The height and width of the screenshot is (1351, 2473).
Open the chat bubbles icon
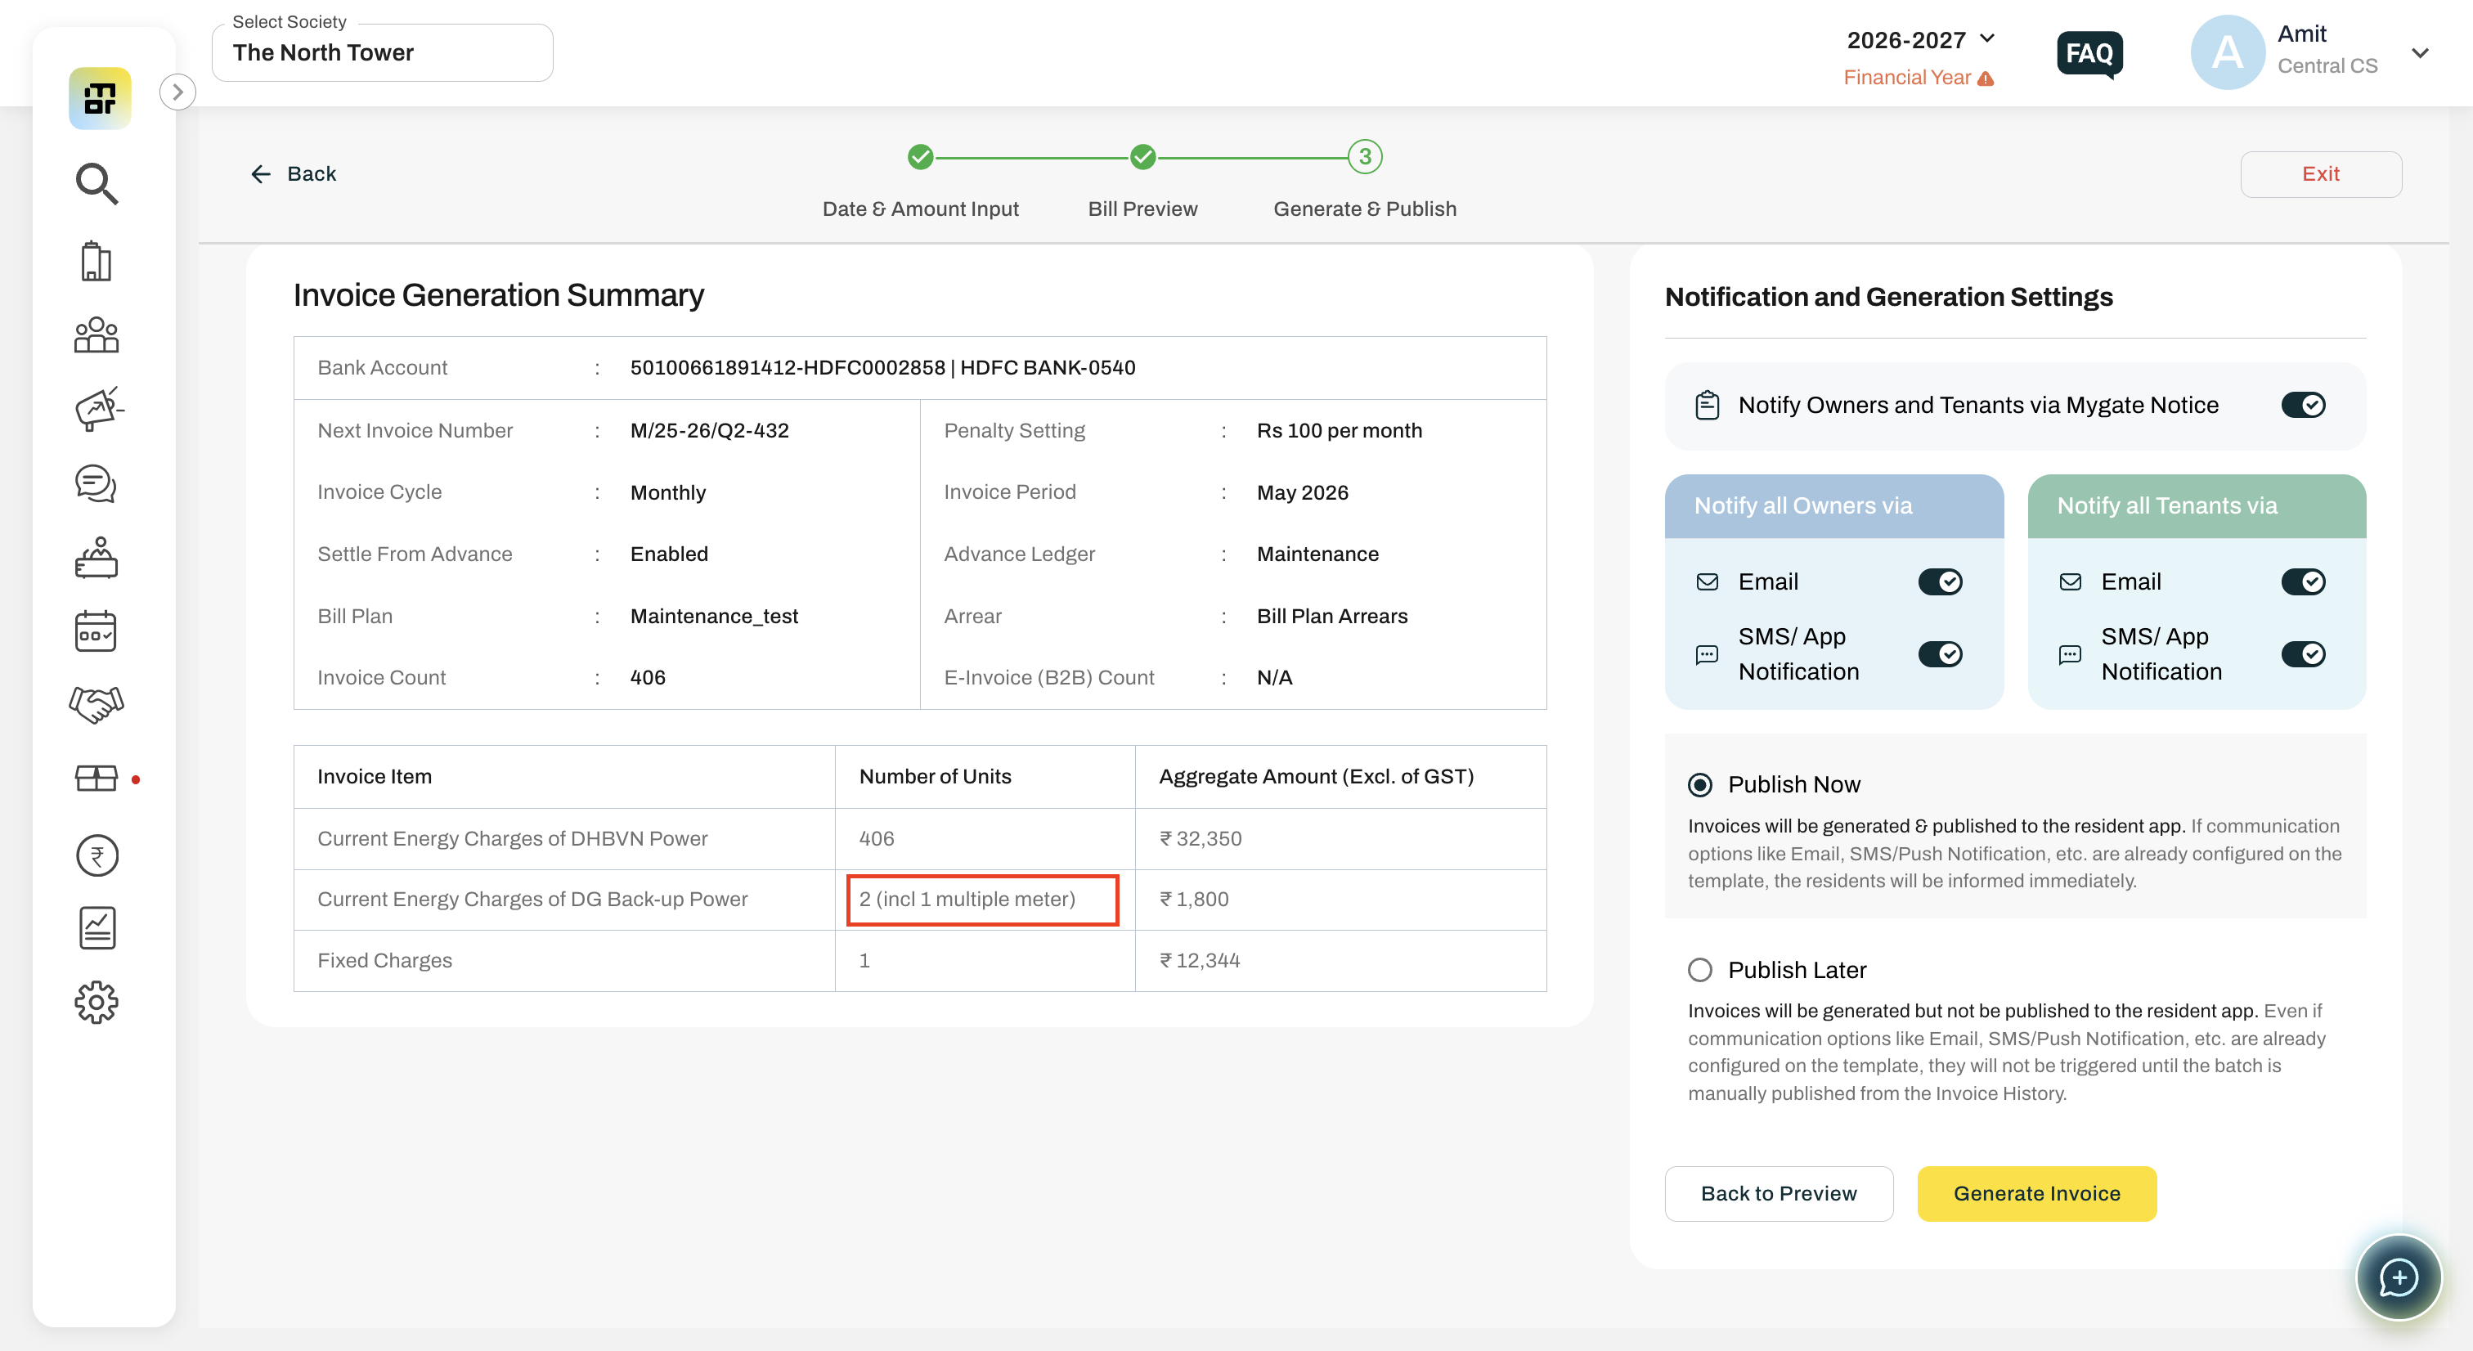click(96, 484)
